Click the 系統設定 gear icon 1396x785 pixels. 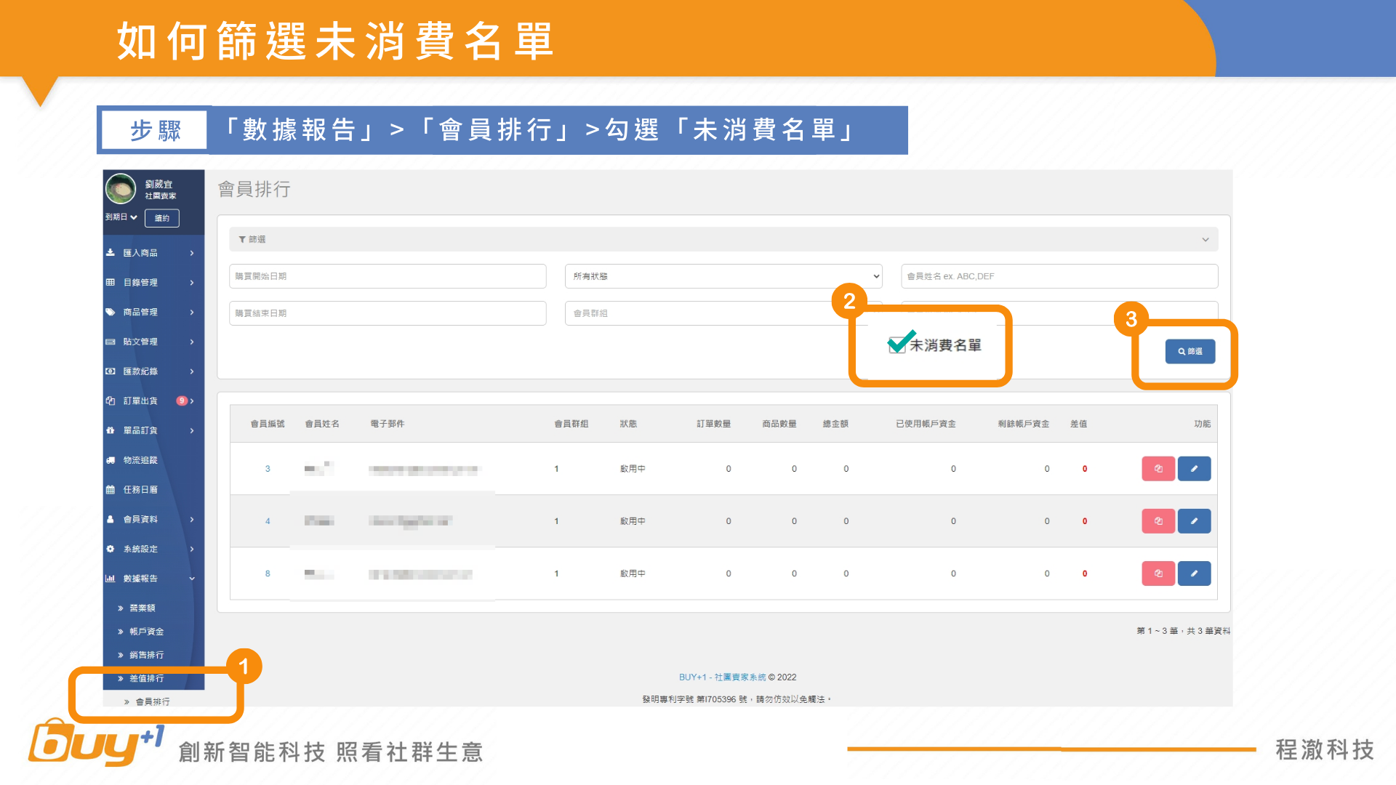coord(111,549)
